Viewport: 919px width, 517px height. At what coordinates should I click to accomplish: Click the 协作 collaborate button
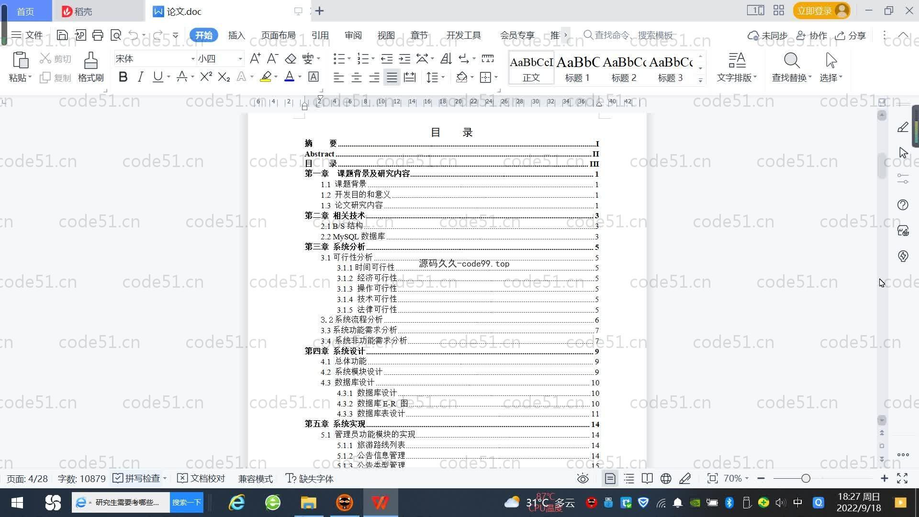pyautogui.click(x=812, y=35)
